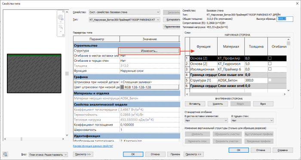Select the Свойства аналитической модели group header
The width and height of the screenshot is (301, 160).
[126, 105]
